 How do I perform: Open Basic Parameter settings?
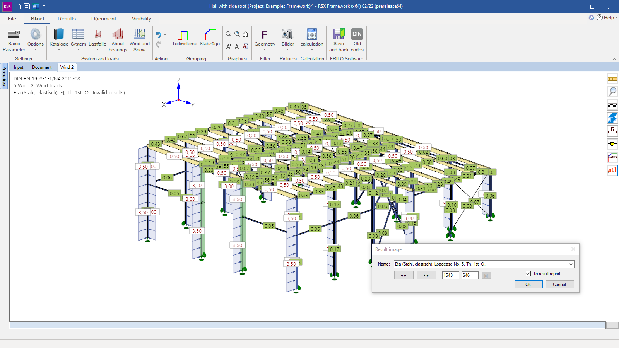coord(14,40)
